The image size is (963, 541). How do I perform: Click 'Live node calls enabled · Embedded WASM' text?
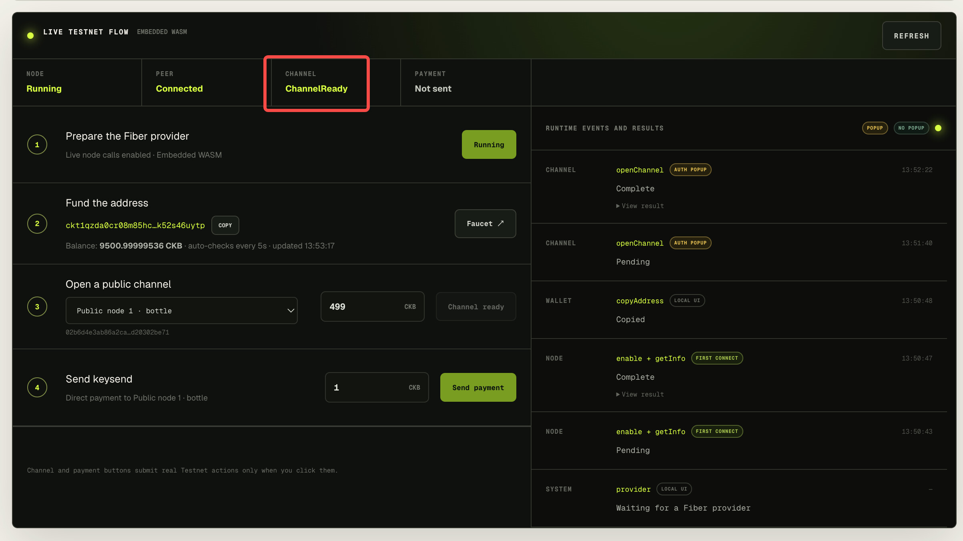click(x=144, y=155)
